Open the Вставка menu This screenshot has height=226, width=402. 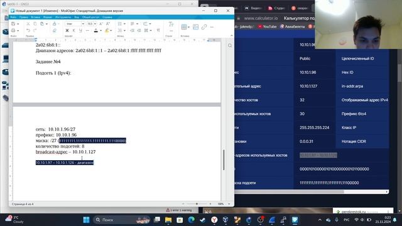click(35, 17)
